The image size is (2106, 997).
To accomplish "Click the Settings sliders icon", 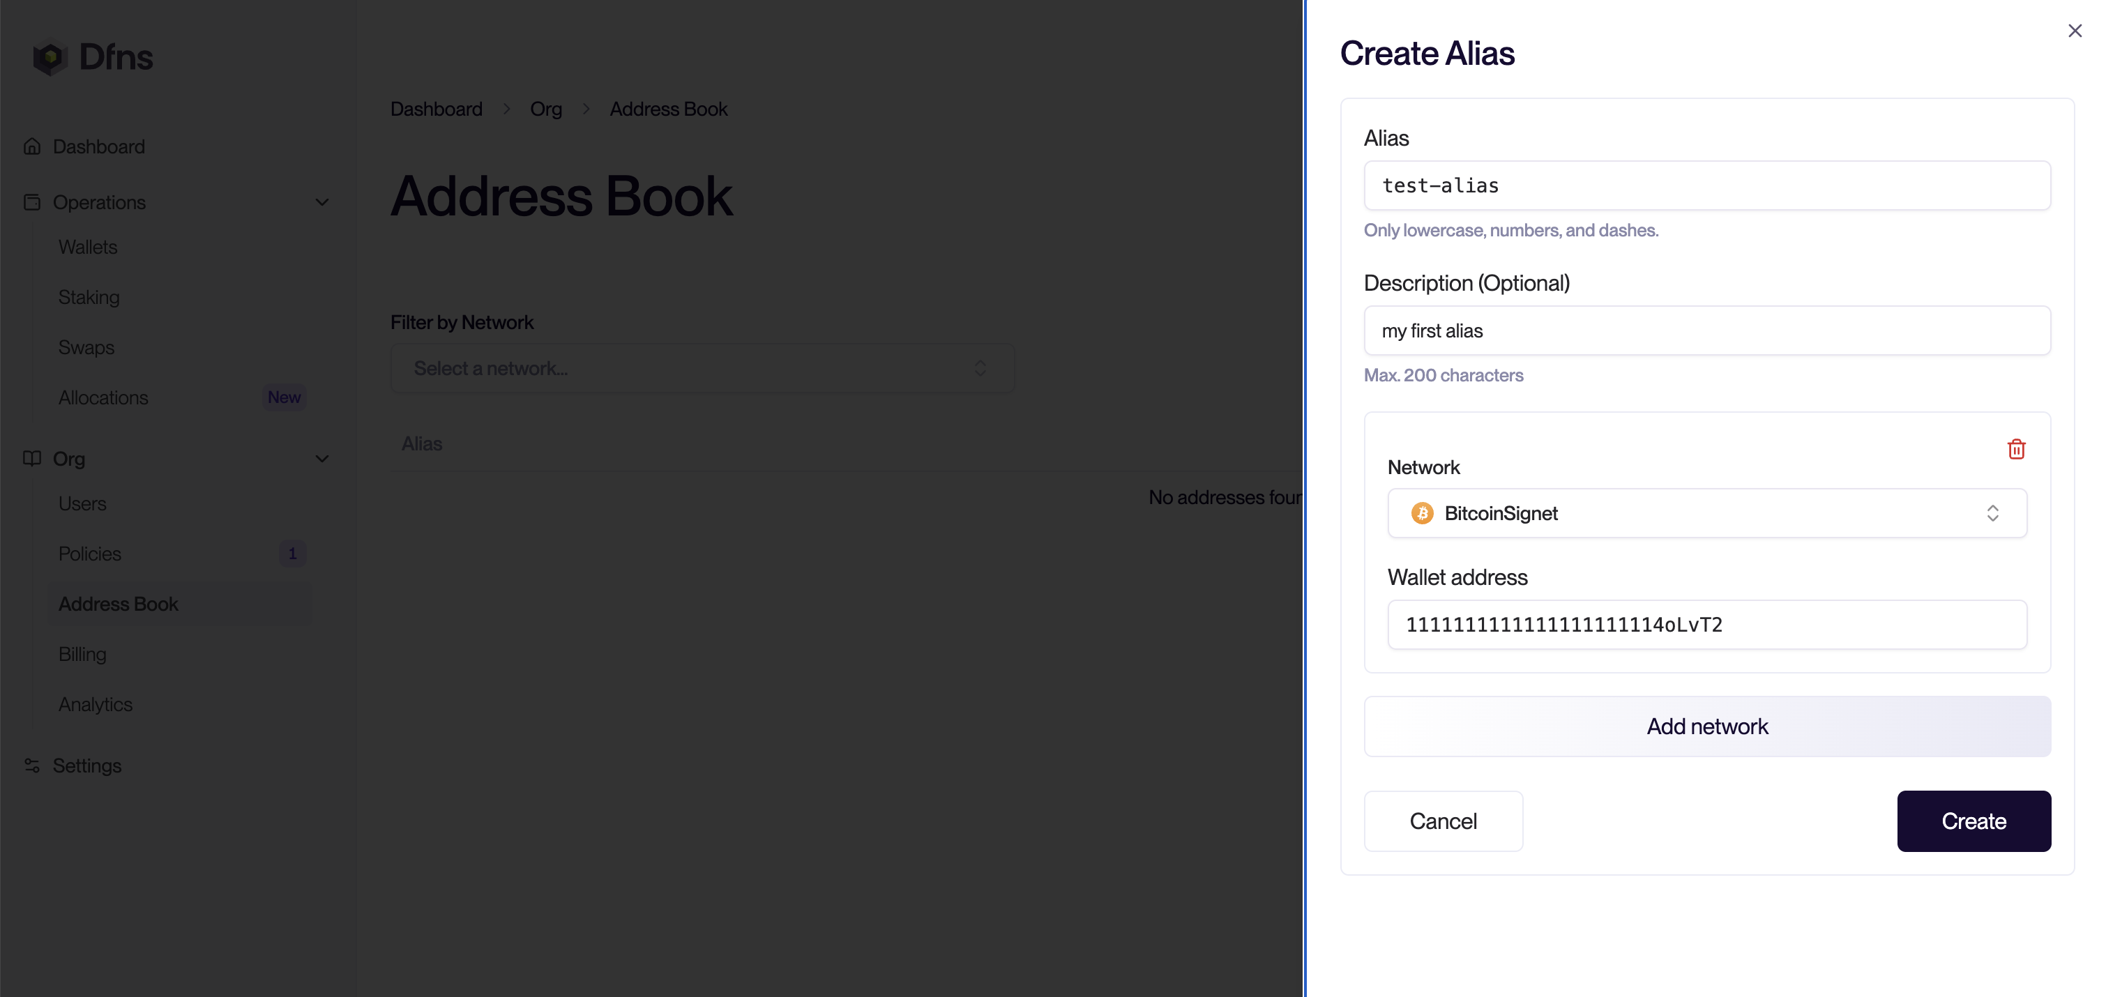I will click(x=32, y=766).
